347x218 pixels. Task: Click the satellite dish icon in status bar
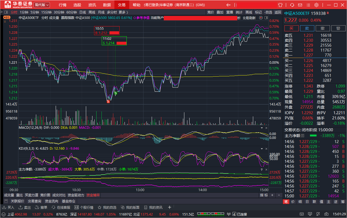pyautogui.click(x=229, y=214)
